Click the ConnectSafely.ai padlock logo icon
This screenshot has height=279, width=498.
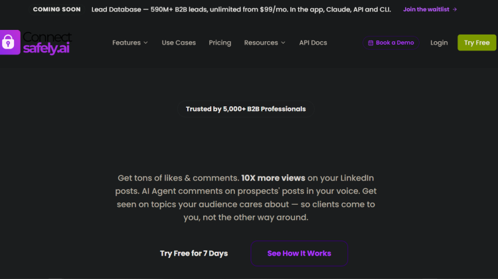point(10,43)
